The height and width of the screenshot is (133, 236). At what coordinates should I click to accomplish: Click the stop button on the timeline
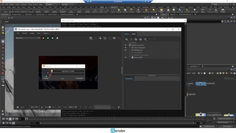10,119
